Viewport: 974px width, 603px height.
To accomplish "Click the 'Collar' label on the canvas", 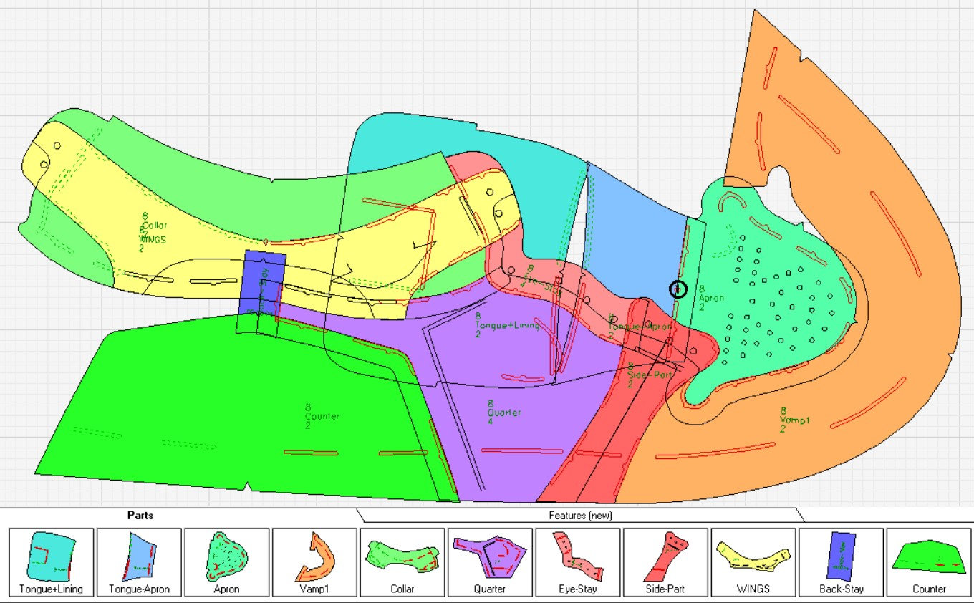I will 155,226.
